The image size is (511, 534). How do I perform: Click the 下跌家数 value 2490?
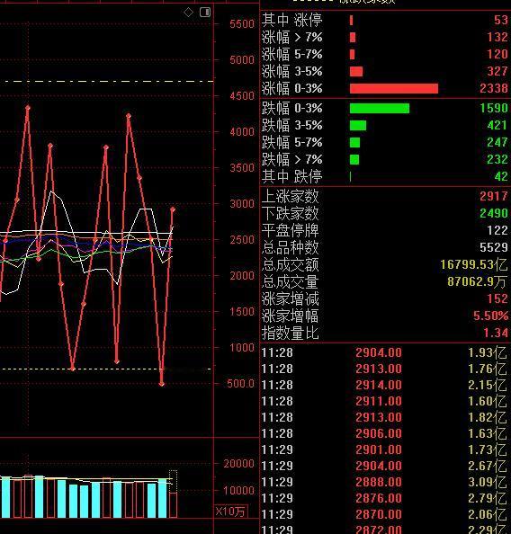[x=494, y=213]
